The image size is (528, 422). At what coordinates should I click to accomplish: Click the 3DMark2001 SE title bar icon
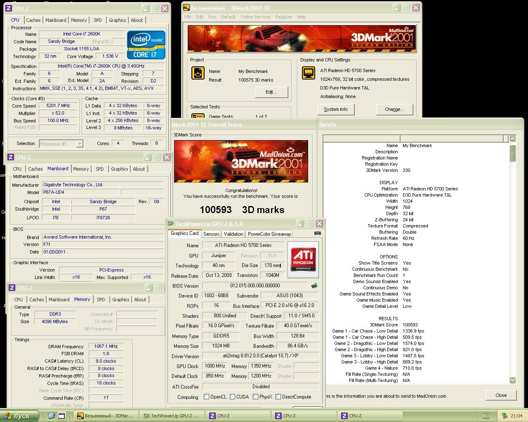point(186,7)
